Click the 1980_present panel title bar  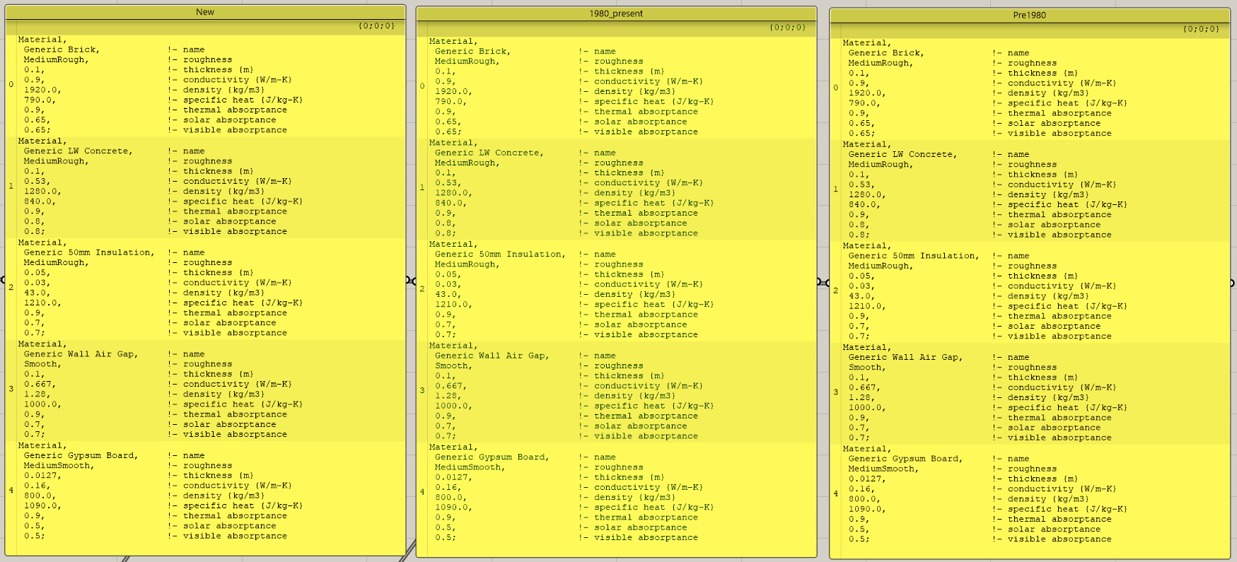click(x=616, y=13)
